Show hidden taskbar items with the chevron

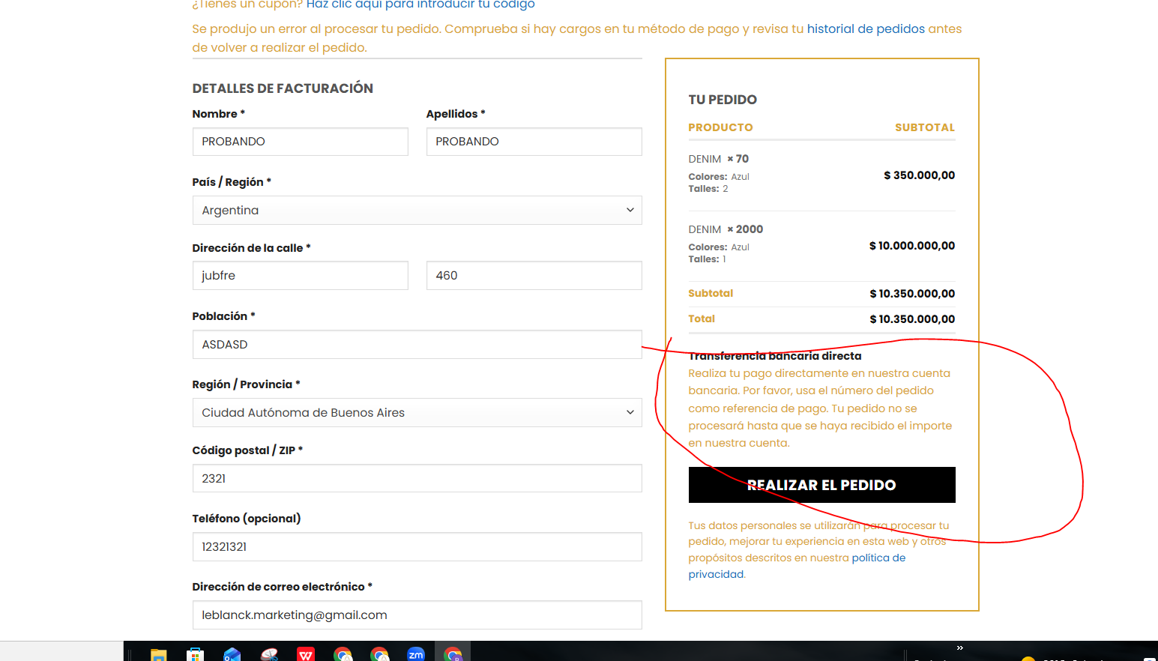pos(959,648)
